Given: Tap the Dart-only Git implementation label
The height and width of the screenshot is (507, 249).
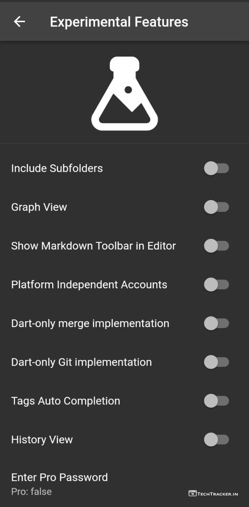Looking at the screenshot, I should pyautogui.click(x=82, y=362).
